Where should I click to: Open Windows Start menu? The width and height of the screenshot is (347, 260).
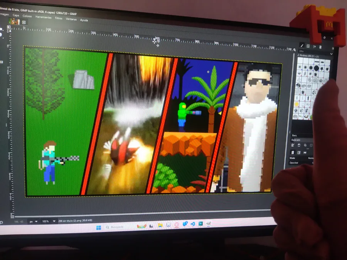pyautogui.click(x=99, y=228)
